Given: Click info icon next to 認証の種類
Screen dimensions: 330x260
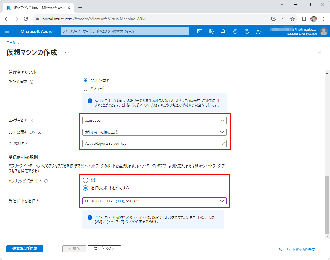Looking at the screenshot, I should pyautogui.click(x=32, y=82).
